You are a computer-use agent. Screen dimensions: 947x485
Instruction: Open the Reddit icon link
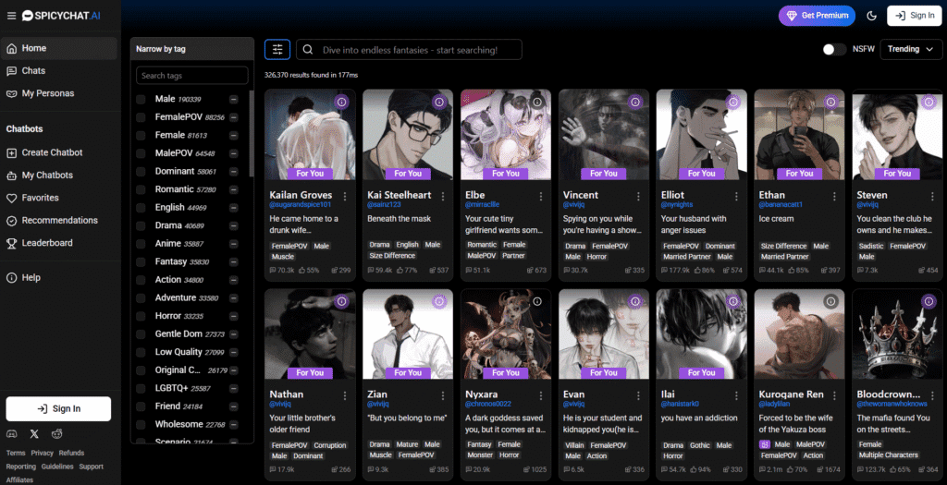coord(57,433)
